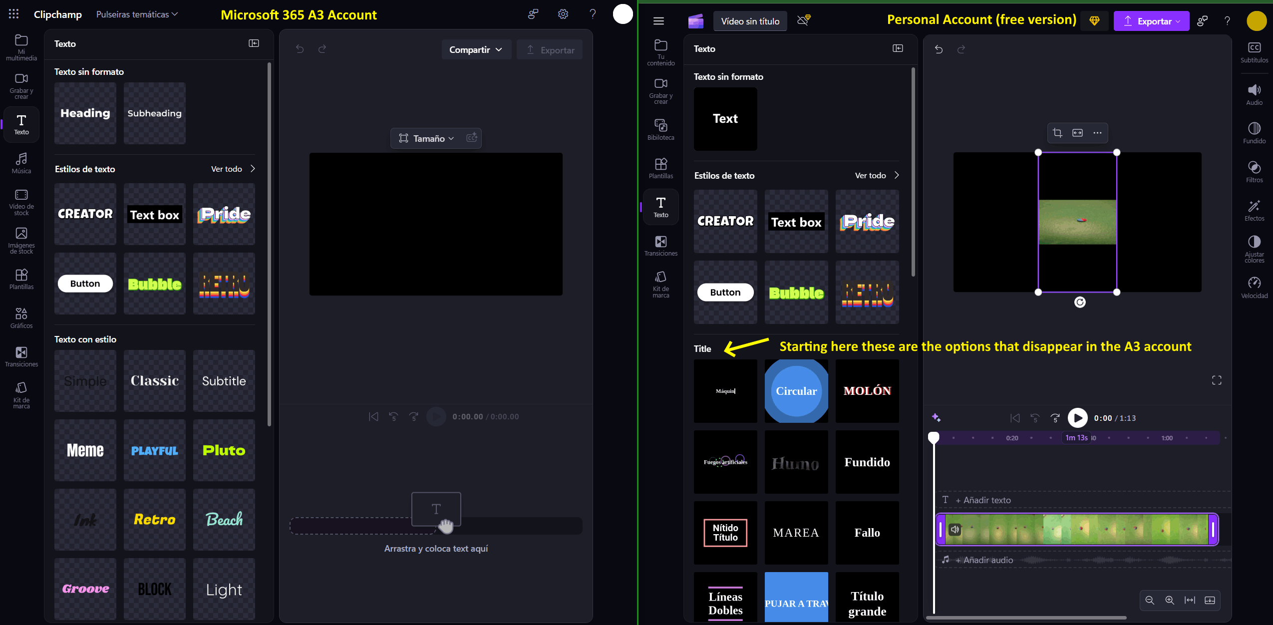Open Música in A3 sidebar
1273x625 pixels.
(x=21, y=163)
